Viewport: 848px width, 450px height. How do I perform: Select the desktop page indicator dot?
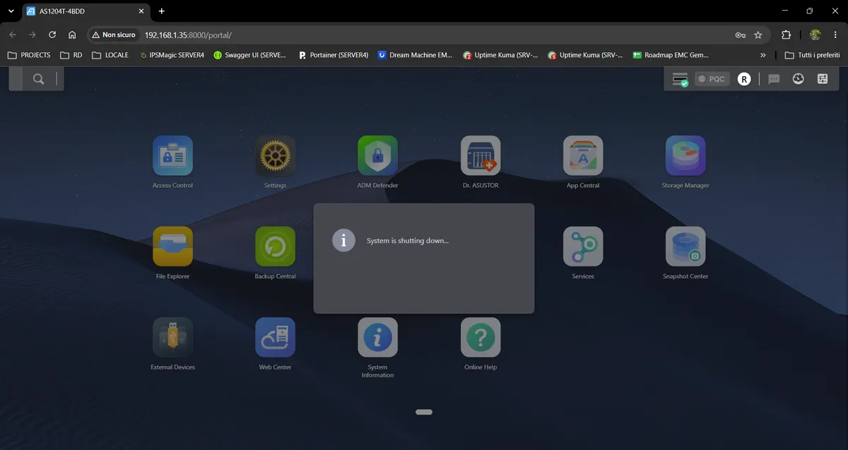coord(424,412)
